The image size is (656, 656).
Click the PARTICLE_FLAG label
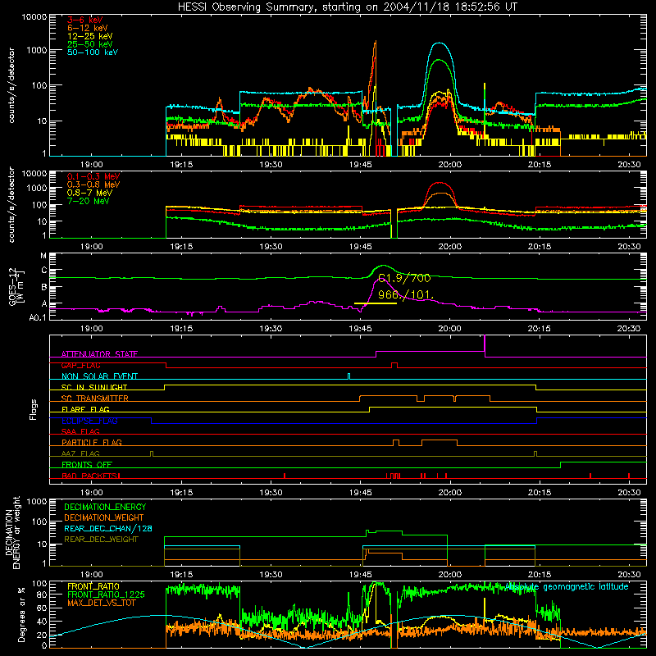pyautogui.click(x=92, y=442)
